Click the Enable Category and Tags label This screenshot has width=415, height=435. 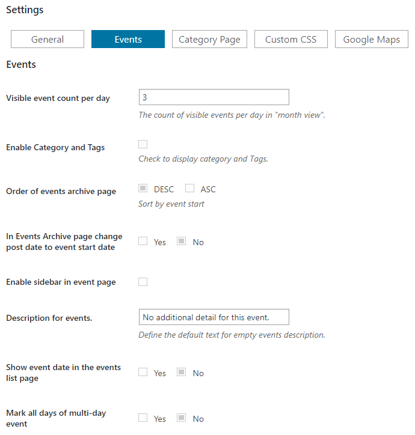click(55, 147)
